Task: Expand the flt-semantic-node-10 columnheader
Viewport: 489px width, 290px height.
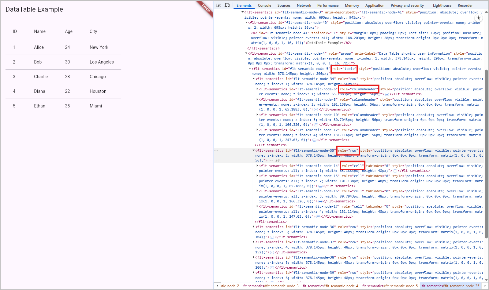Action: (257, 115)
